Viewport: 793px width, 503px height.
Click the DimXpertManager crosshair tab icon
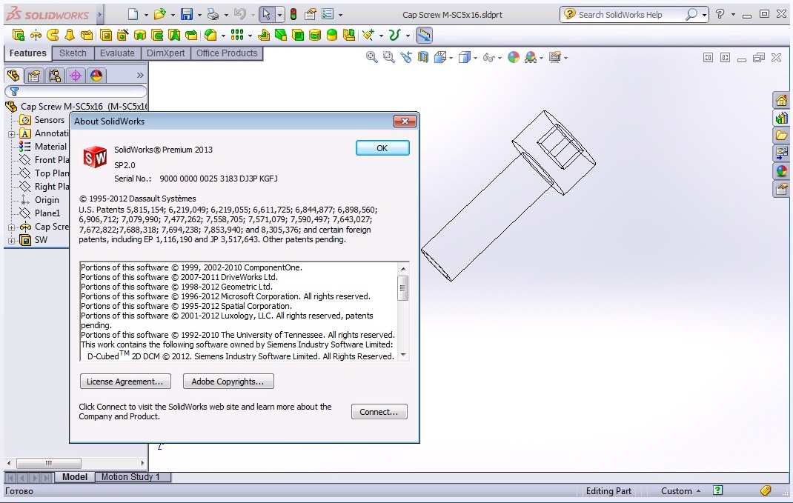[75, 76]
